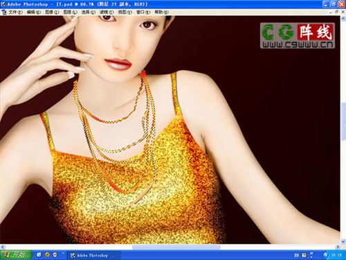Image resolution: width=346 pixels, height=260 pixels.
Task: Open the 开始 Start button
Action: coord(16,255)
